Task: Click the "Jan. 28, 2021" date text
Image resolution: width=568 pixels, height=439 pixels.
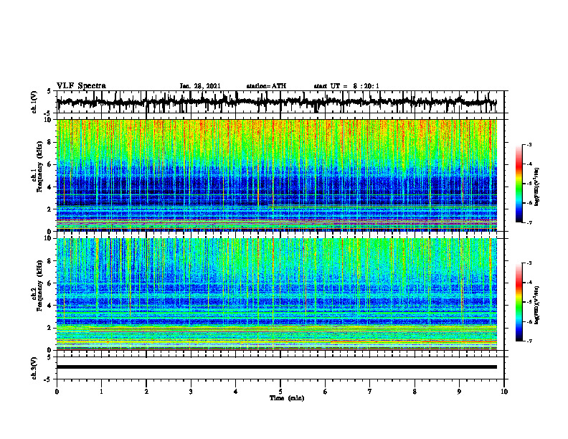Action: click(200, 86)
